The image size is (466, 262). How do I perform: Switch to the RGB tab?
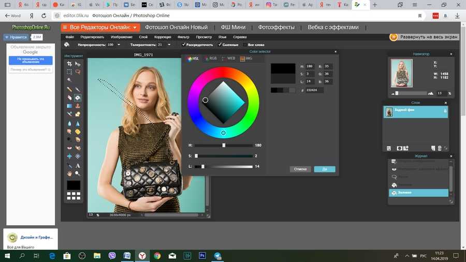[211, 59]
